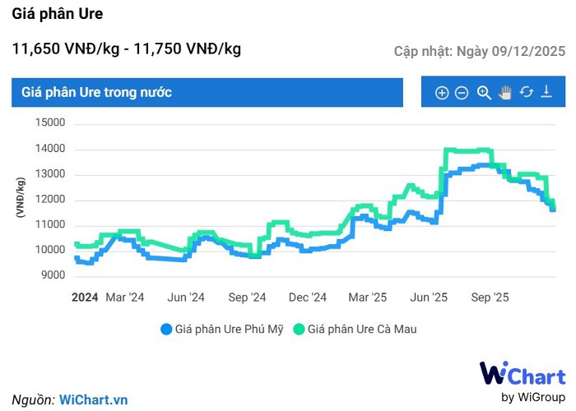Click the bold '2024' x-axis label
The height and width of the screenshot is (411, 576).
pos(85,298)
